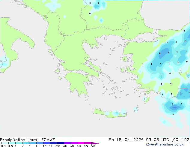Click the '20' legend scale label

[51, 146]
